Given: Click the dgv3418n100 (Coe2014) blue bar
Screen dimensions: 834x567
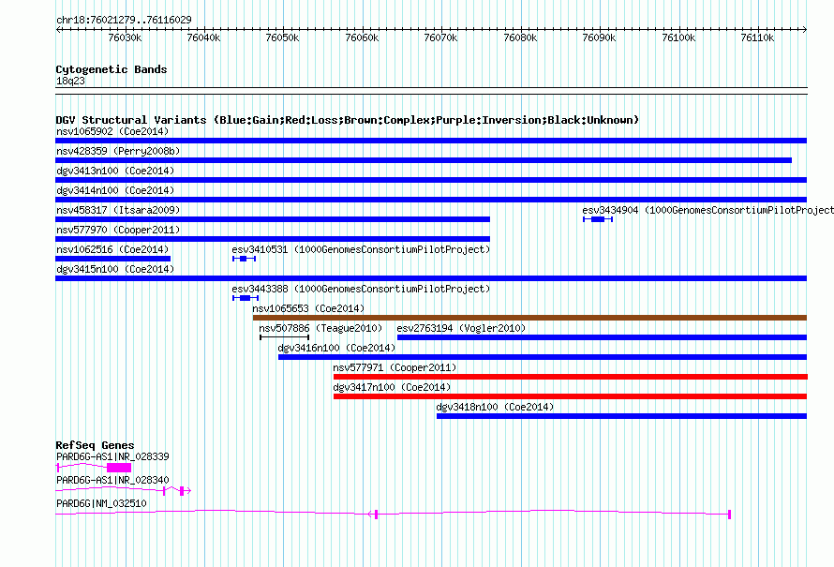Looking at the screenshot, I should click(622, 416).
